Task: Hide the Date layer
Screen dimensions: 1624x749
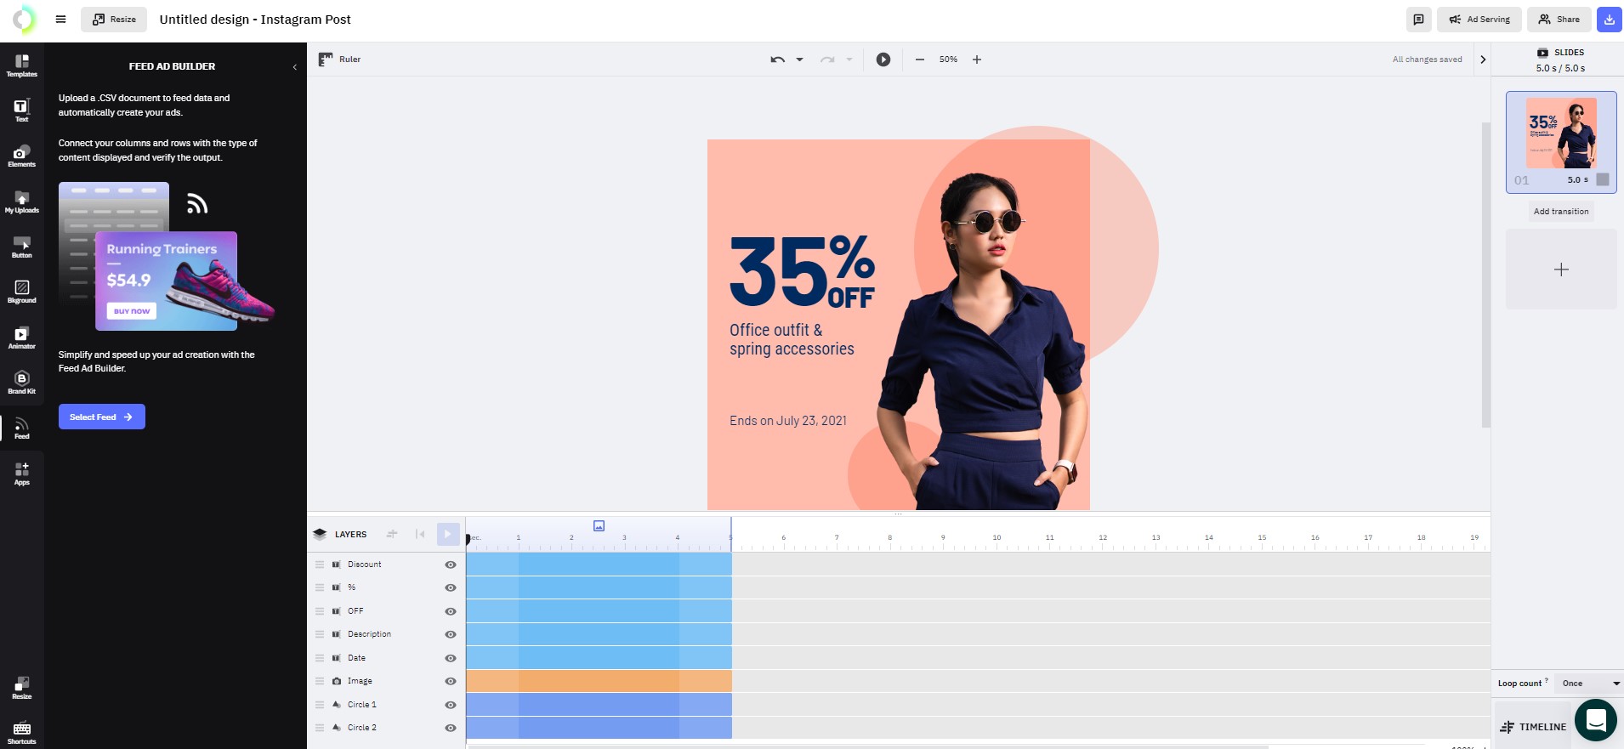Action: click(x=451, y=658)
